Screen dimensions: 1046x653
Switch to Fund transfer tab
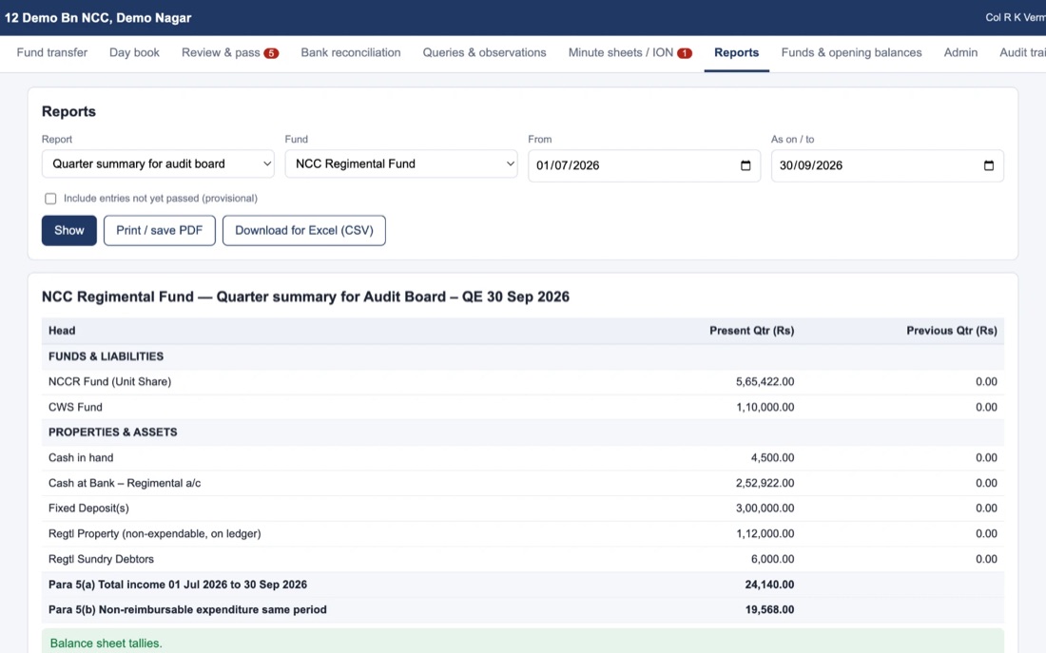52,52
